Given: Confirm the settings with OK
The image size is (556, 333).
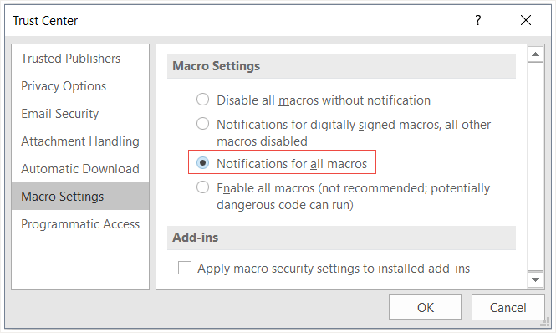Looking at the screenshot, I should click(x=426, y=307).
